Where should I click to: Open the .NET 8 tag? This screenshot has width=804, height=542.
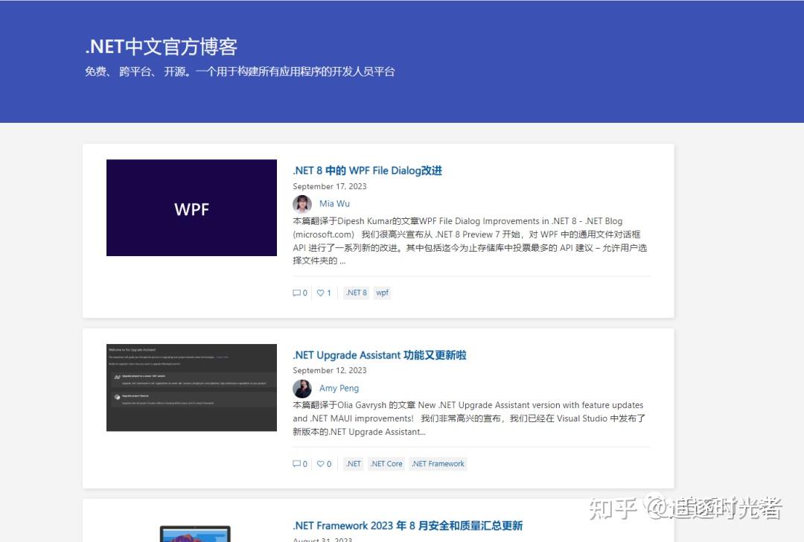point(356,293)
